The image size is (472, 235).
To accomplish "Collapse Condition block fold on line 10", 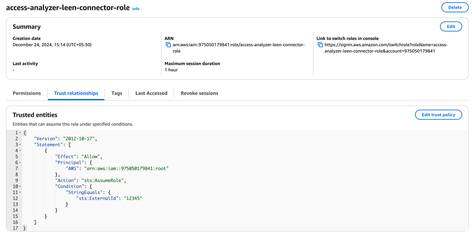I will [x=20, y=187].
